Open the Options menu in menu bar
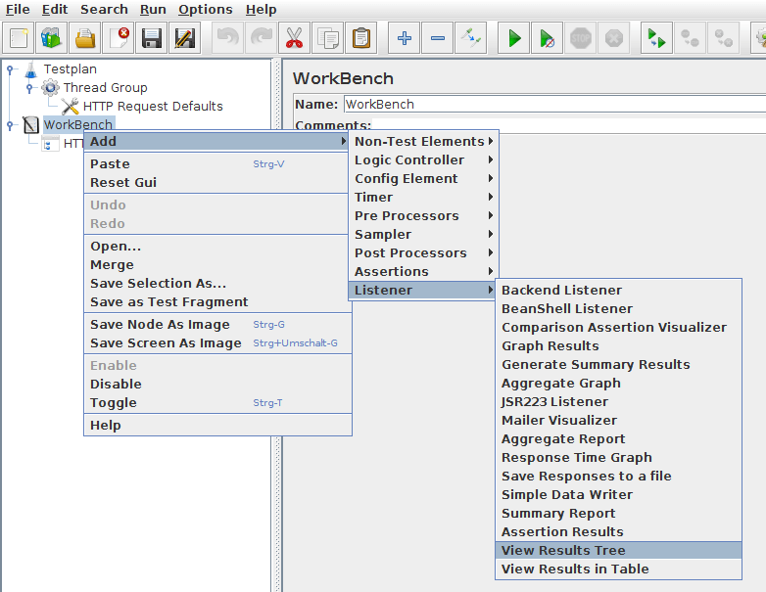The height and width of the screenshot is (592, 766). click(x=205, y=10)
